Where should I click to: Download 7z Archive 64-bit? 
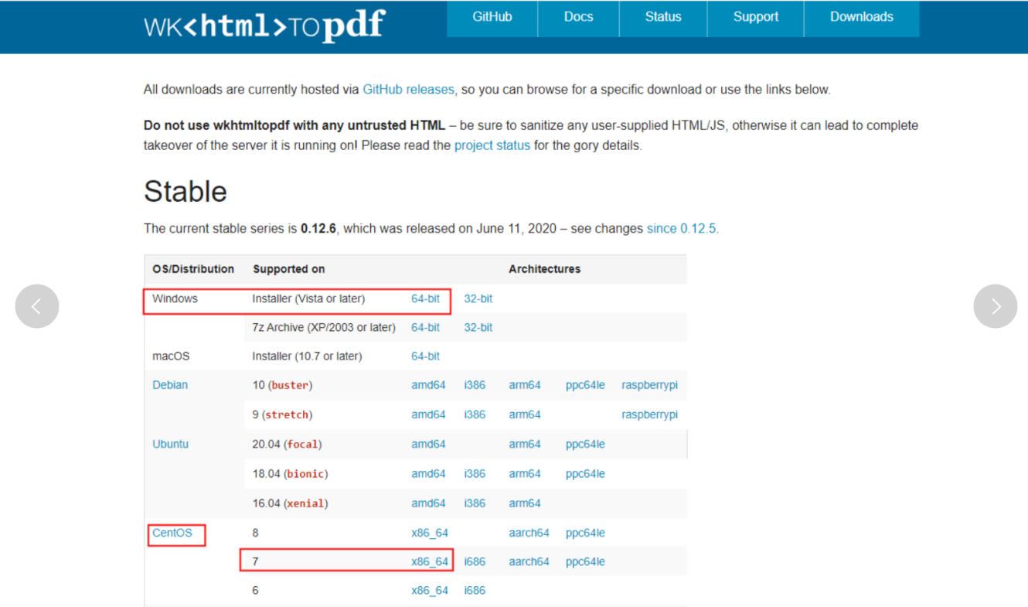click(425, 327)
